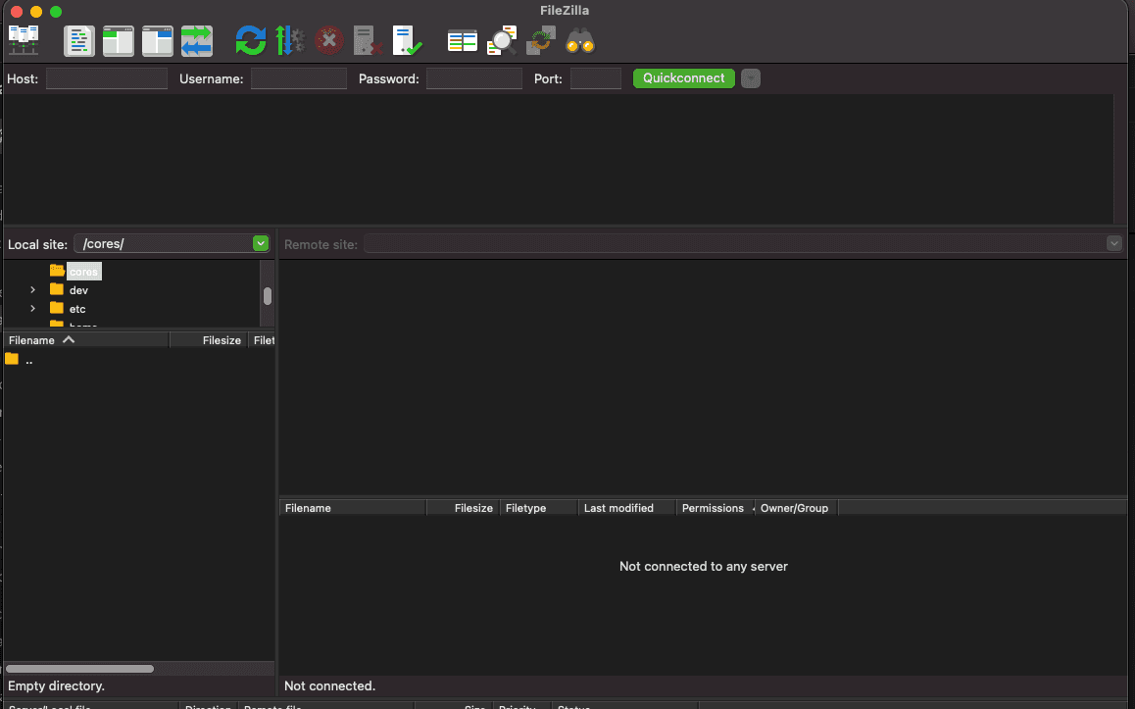Select the etc folder in tree
This screenshot has height=709, width=1135.
[77, 309]
